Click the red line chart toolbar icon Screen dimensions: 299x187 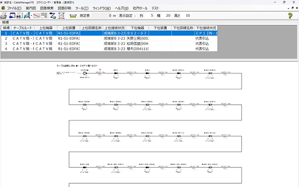click(36, 15)
